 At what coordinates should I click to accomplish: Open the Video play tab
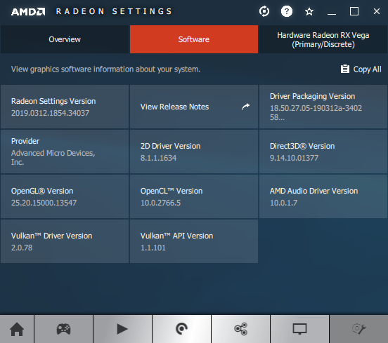coord(122,329)
